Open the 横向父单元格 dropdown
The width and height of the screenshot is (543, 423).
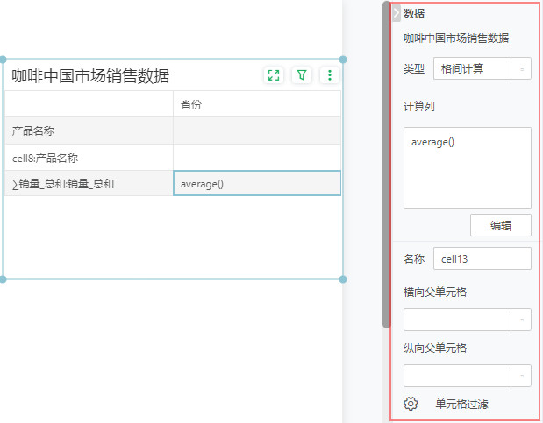pos(468,320)
